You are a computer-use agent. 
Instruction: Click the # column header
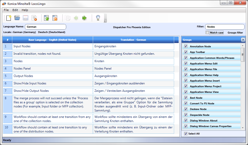[x=7, y=40]
